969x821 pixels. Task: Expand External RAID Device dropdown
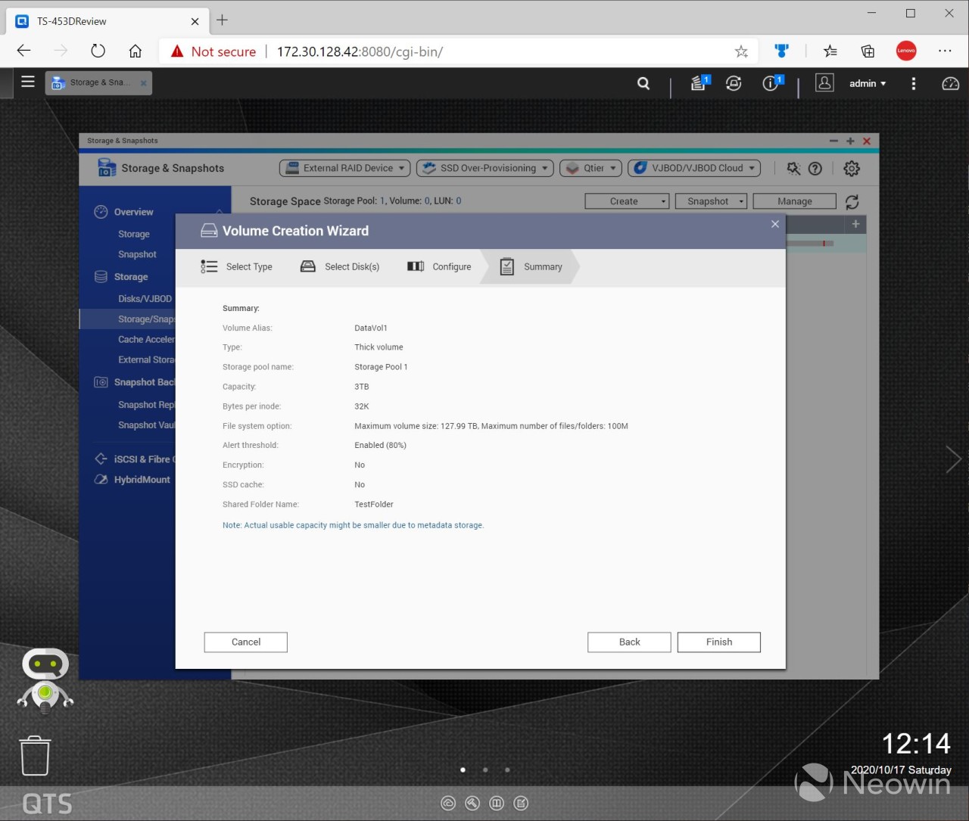pyautogui.click(x=345, y=168)
